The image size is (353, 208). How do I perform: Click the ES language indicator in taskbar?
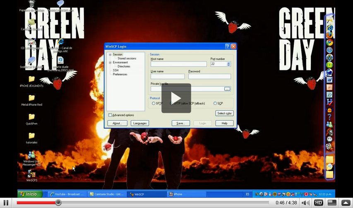(x=247, y=194)
